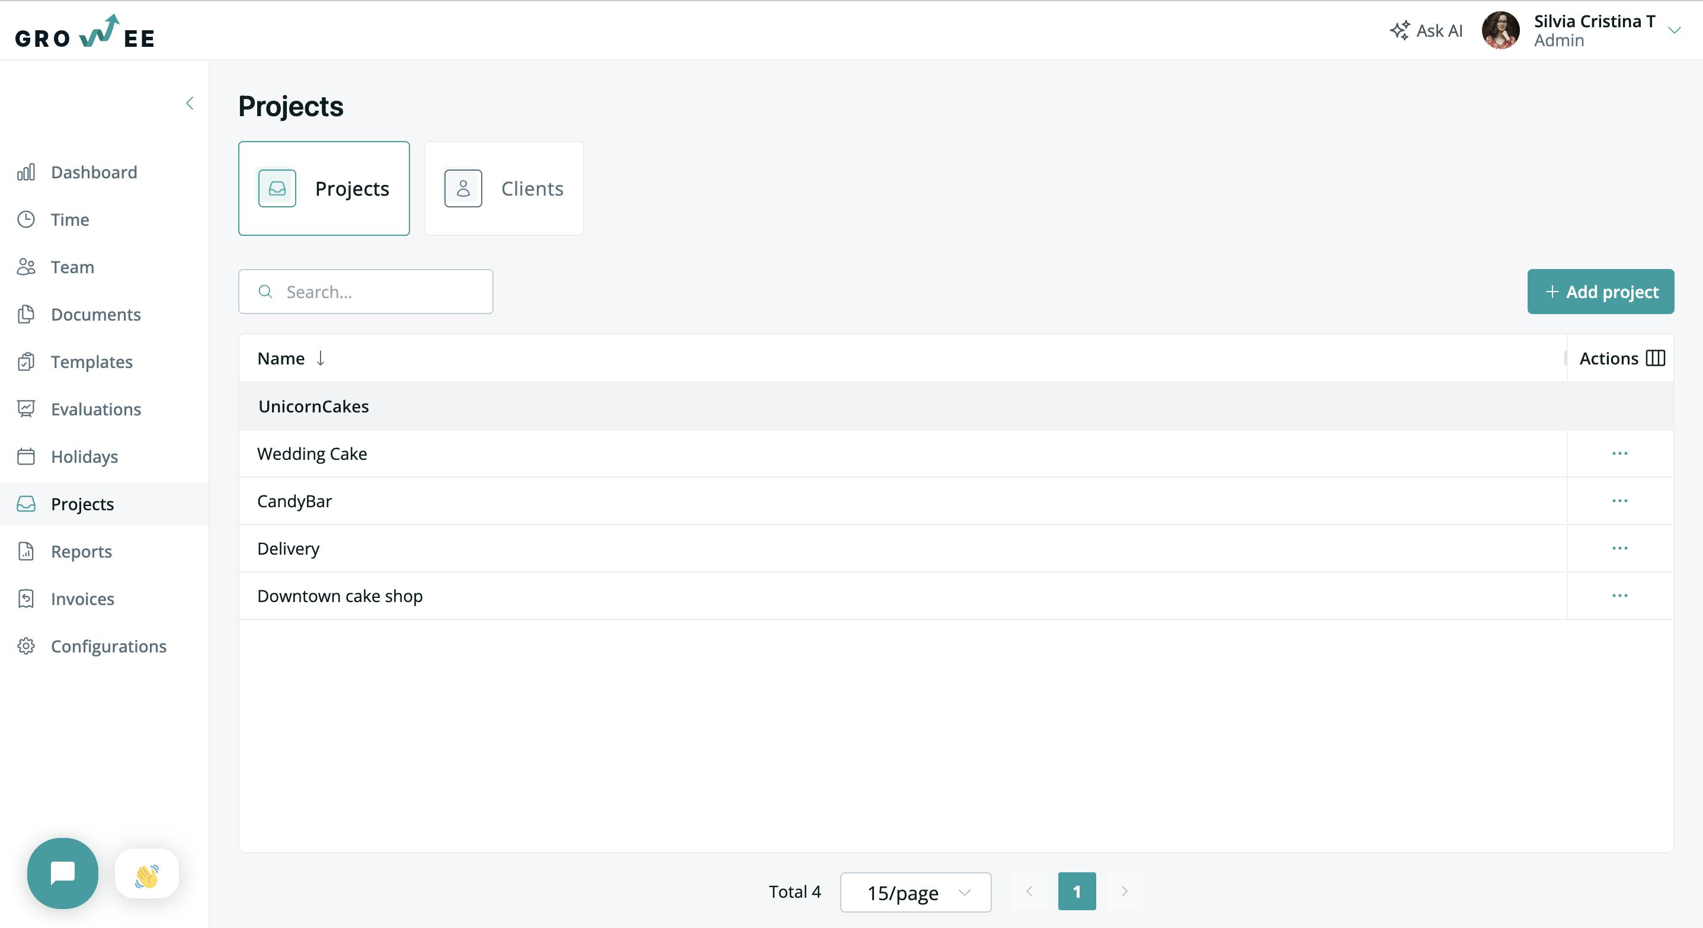Image resolution: width=1703 pixels, height=928 pixels.
Task: Click the Reports sidebar icon
Action: 26,551
